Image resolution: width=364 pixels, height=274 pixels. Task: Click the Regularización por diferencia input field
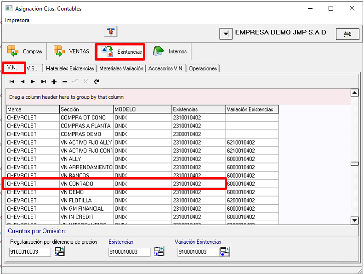[30, 252]
